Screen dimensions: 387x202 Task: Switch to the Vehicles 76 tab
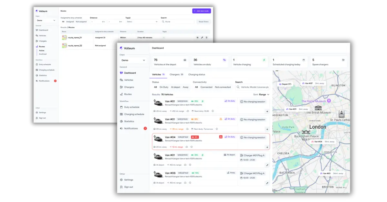tap(158, 74)
